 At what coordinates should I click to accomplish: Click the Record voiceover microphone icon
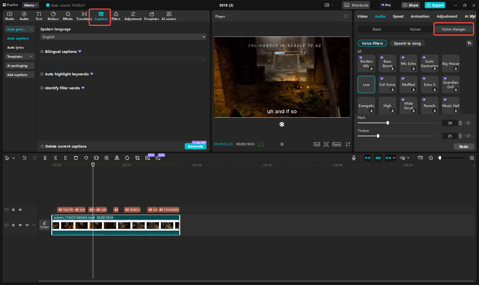click(354, 158)
